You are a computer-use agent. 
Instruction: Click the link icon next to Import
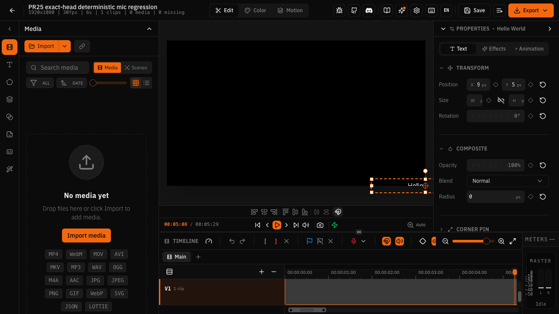pos(82,46)
